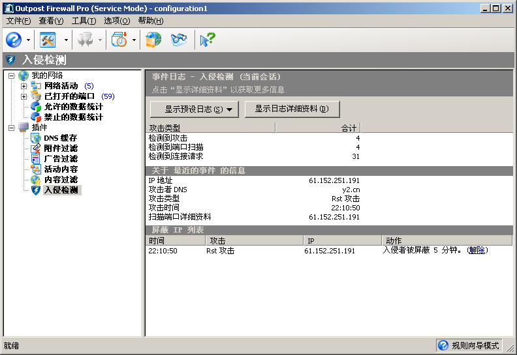Select 广告过滤 tree item
517x355 pixels.
click(x=60, y=159)
